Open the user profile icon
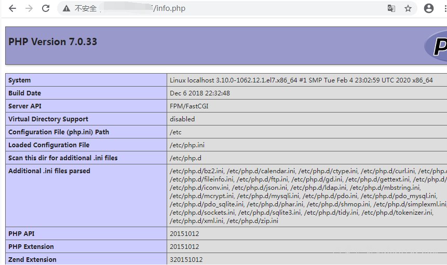447x265 pixels. click(x=428, y=8)
